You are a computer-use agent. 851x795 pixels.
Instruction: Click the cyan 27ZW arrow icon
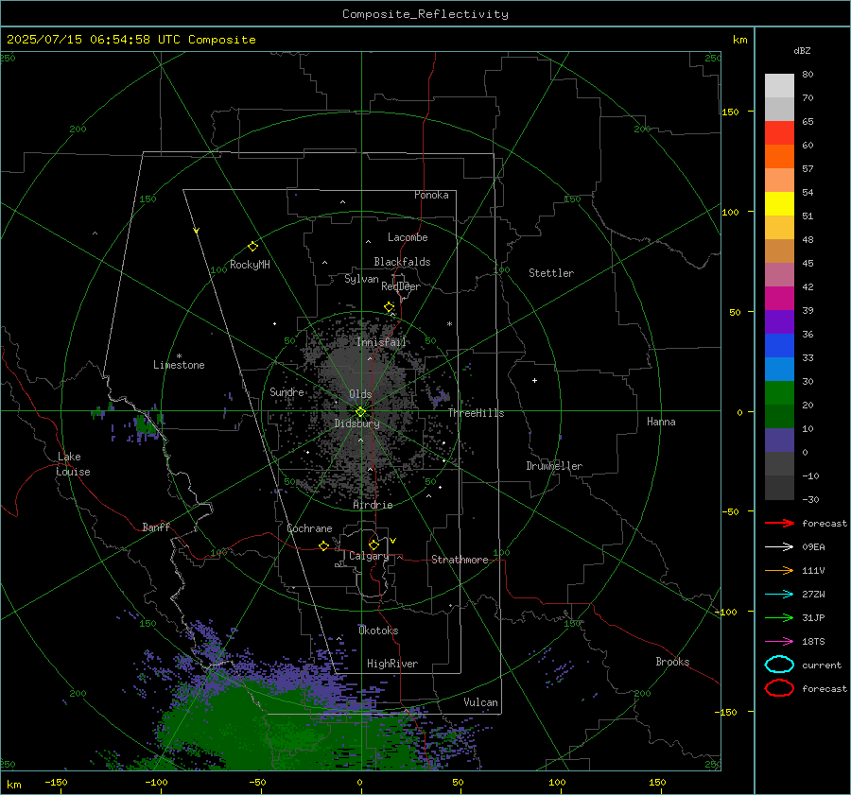779,595
